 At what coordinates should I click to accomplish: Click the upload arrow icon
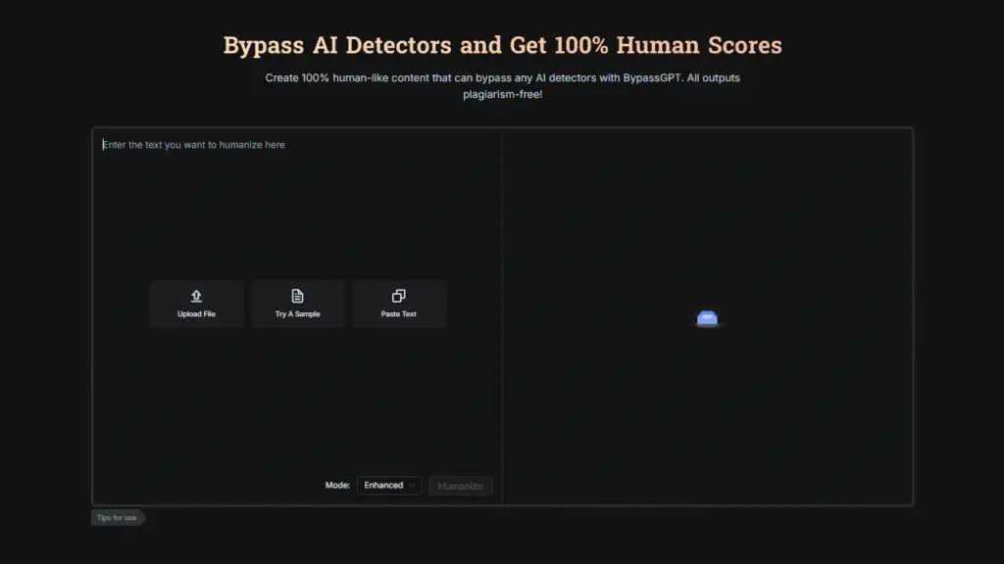click(196, 296)
